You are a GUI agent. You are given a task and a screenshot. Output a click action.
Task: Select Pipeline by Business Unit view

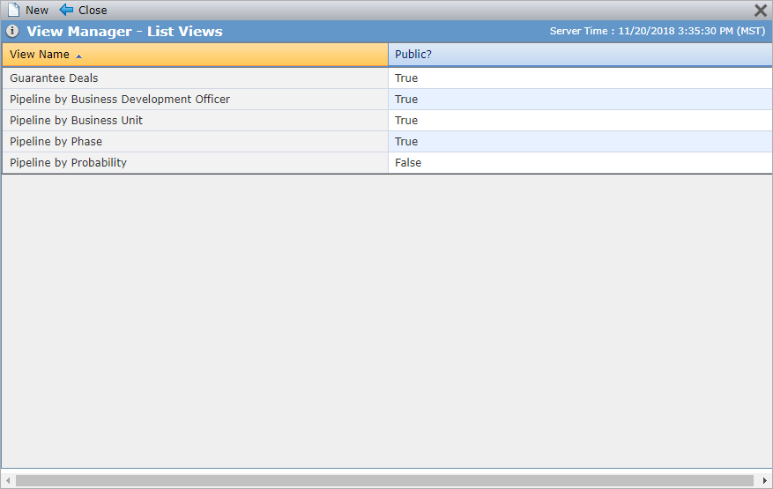(76, 121)
